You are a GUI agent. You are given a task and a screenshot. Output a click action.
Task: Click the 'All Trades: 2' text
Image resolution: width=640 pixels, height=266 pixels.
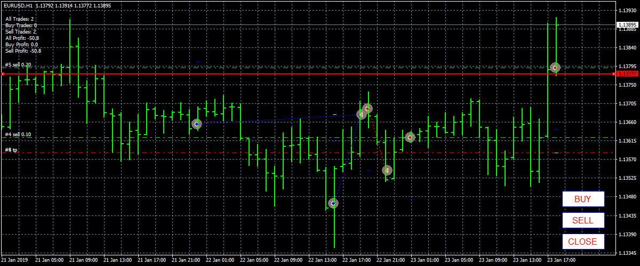pyautogui.click(x=20, y=19)
